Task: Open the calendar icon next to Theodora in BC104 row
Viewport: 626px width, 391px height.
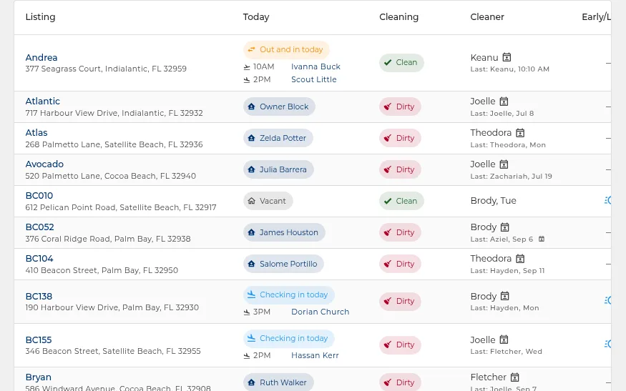Action: (520, 259)
